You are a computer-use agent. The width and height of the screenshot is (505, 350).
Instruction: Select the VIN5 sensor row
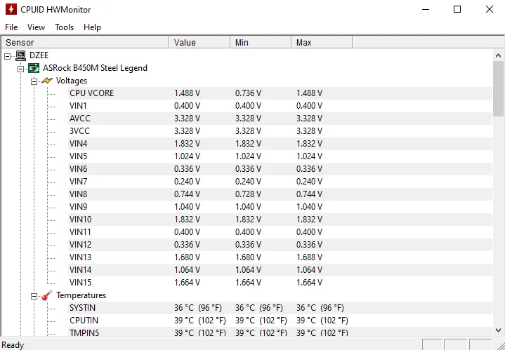[x=280, y=156]
